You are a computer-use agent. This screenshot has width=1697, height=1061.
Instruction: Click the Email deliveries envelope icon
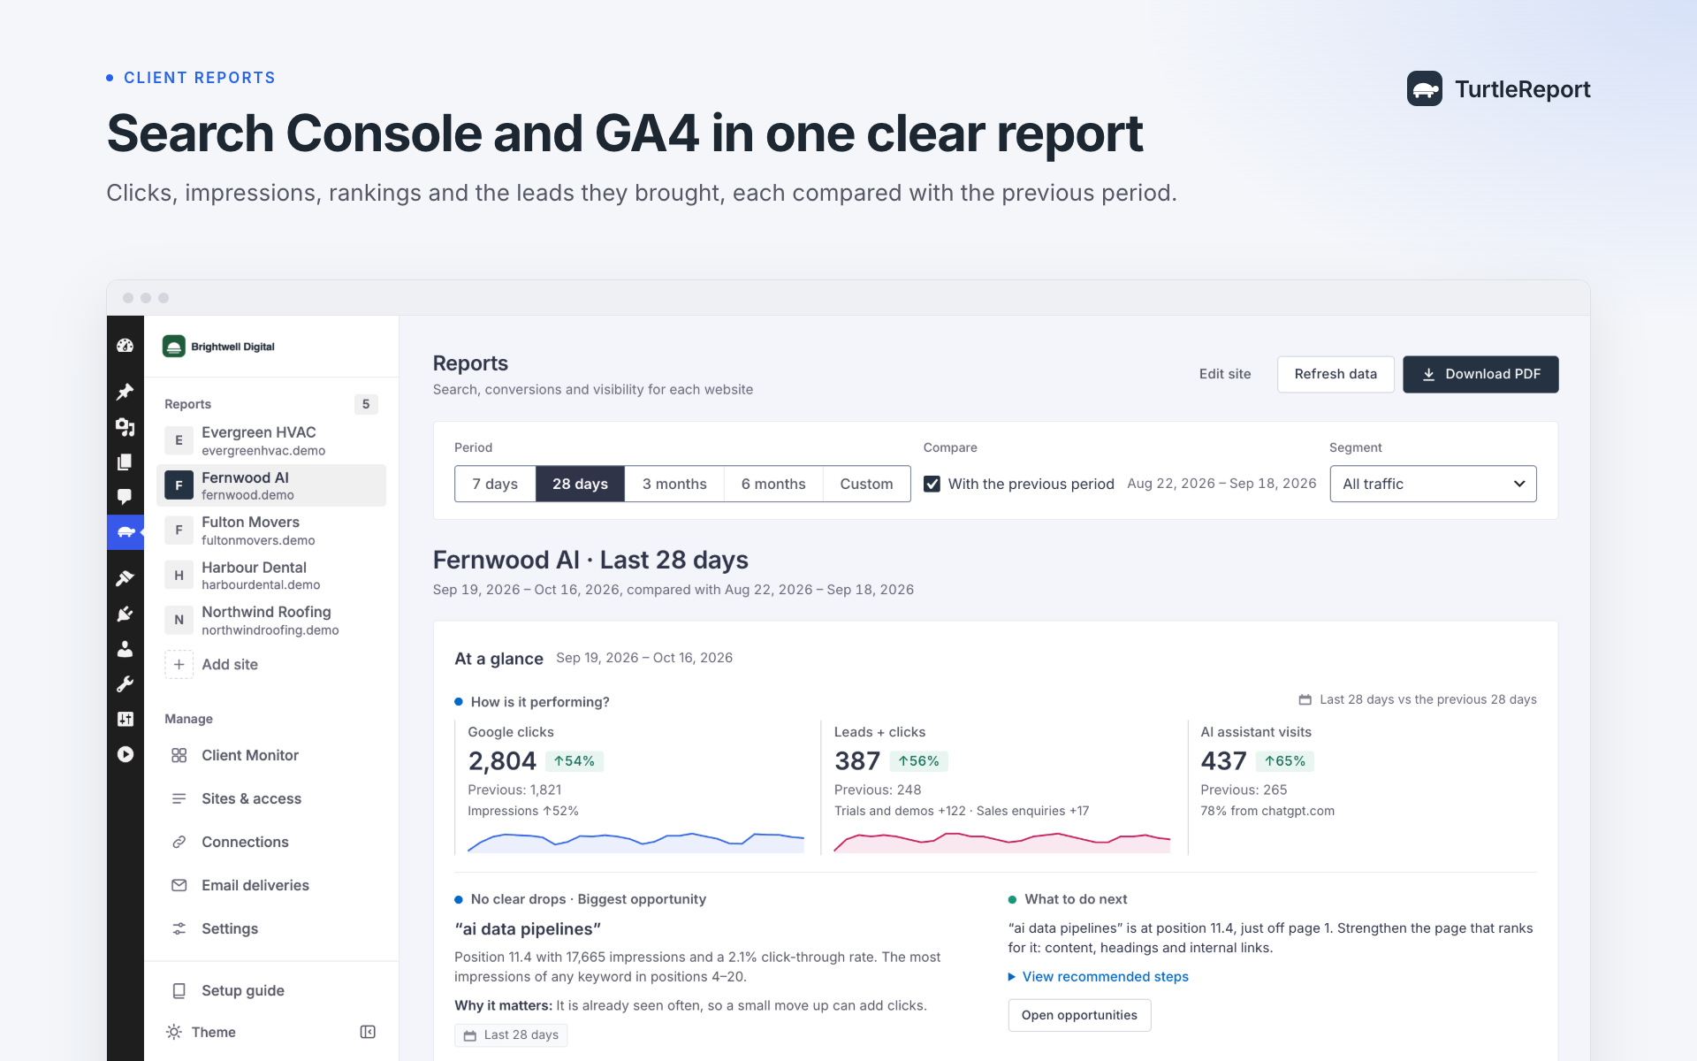coord(179,885)
